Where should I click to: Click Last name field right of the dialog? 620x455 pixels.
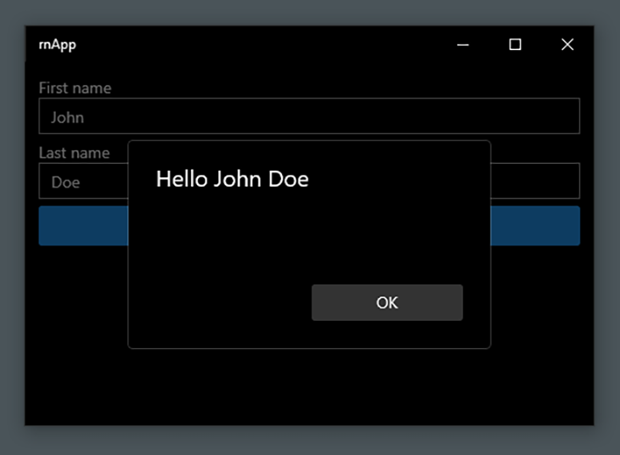coord(535,181)
